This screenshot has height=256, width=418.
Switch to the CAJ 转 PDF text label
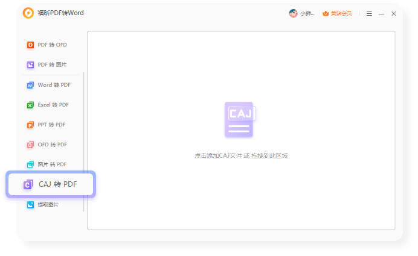[x=58, y=184]
